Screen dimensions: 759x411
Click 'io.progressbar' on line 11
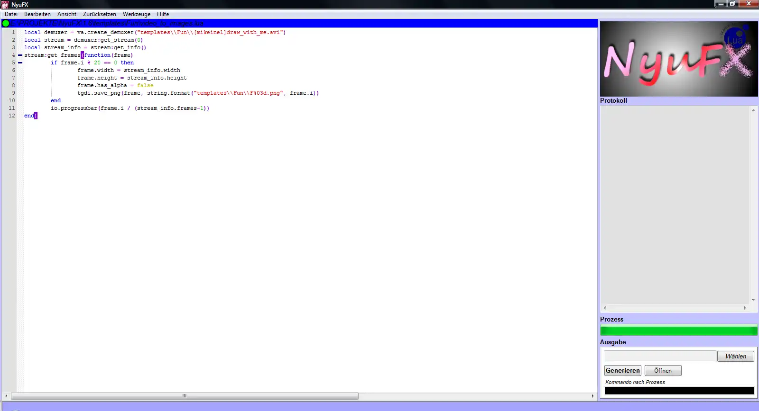coord(74,108)
